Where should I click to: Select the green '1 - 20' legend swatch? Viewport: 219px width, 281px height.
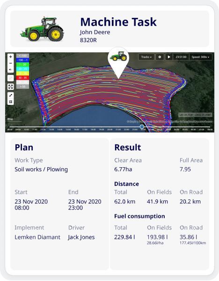[x=22, y=65]
